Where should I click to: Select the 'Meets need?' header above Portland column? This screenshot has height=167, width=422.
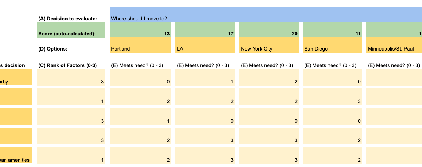coord(137,65)
